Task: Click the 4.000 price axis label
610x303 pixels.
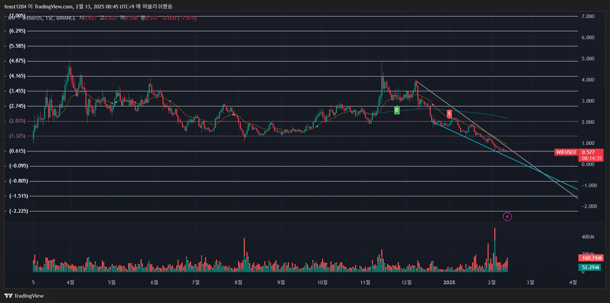Action: [588, 80]
